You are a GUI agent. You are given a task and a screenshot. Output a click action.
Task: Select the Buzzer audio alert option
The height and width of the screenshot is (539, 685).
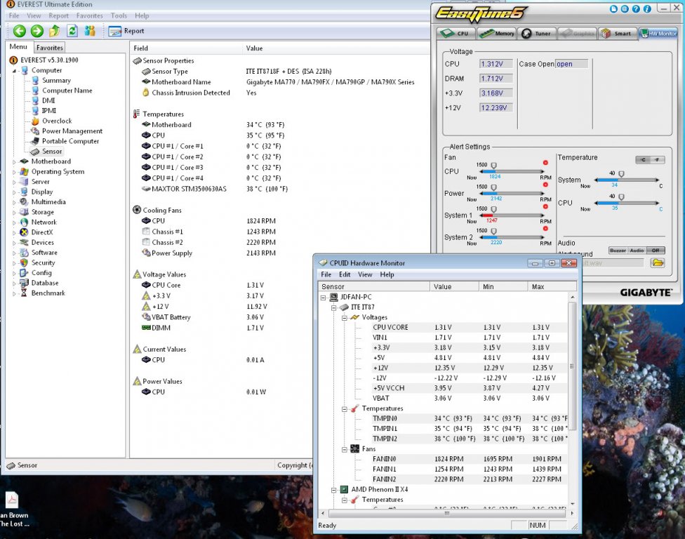[x=618, y=251]
